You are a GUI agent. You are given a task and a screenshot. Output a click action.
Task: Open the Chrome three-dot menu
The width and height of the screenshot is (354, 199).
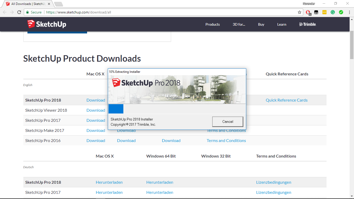[x=349, y=12]
